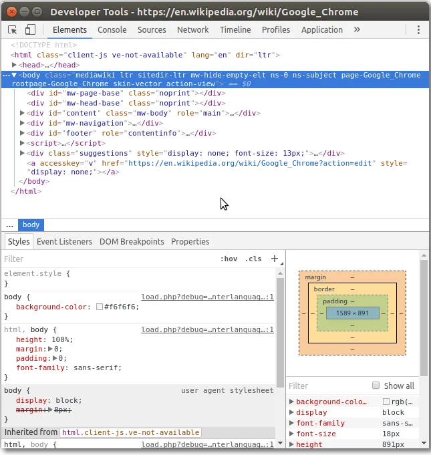Open the Application tab

[x=322, y=29]
